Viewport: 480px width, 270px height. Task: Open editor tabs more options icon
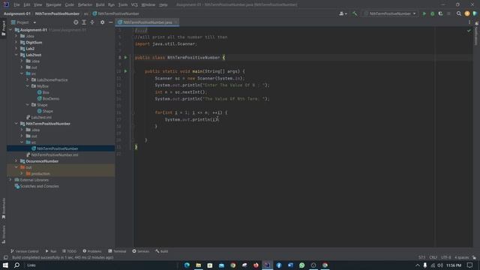(469, 22)
